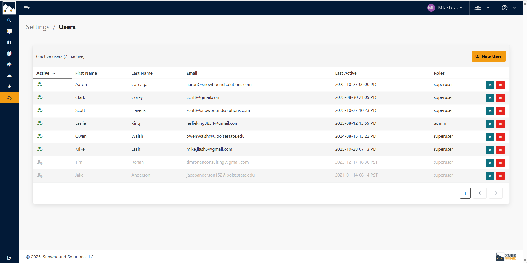
Task: Delete user Clark Corey
Action: (501, 98)
